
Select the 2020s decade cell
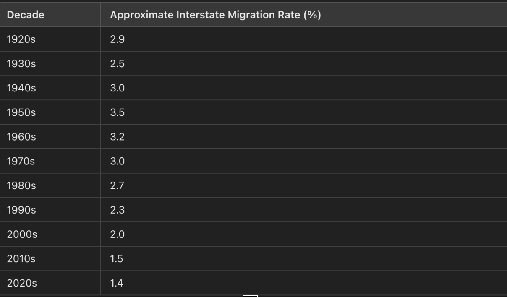click(x=22, y=283)
